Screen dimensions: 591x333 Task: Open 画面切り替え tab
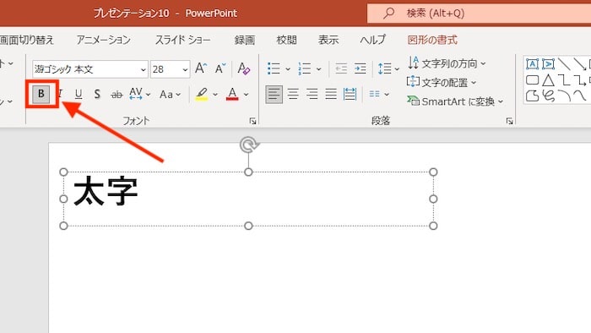[26, 40]
